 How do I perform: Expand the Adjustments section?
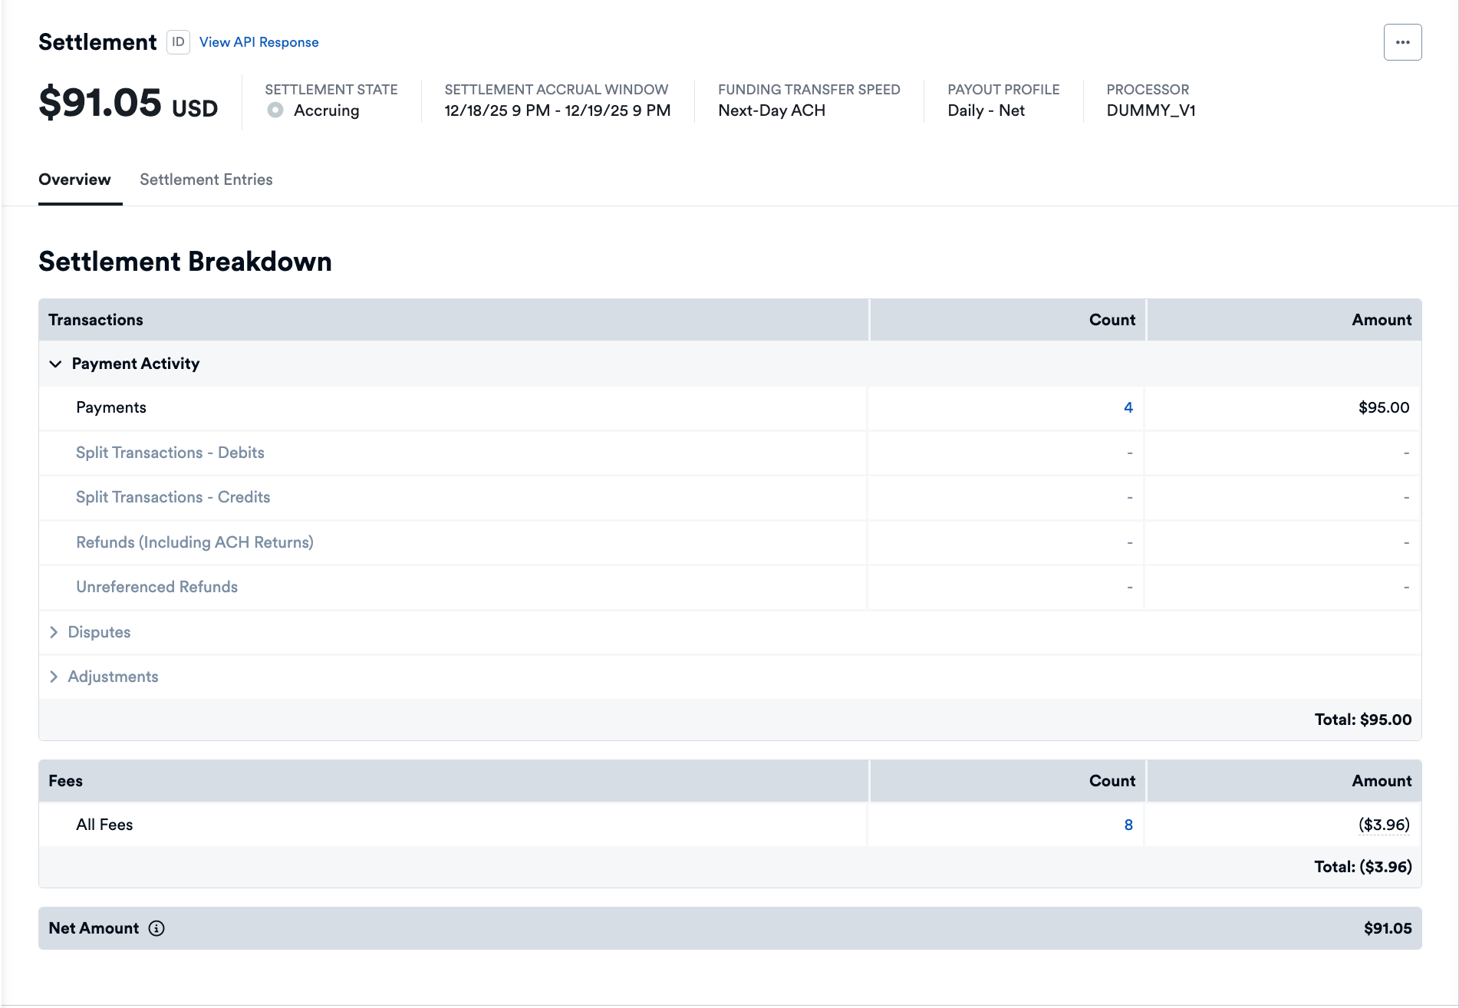pyautogui.click(x=54, y=677)
